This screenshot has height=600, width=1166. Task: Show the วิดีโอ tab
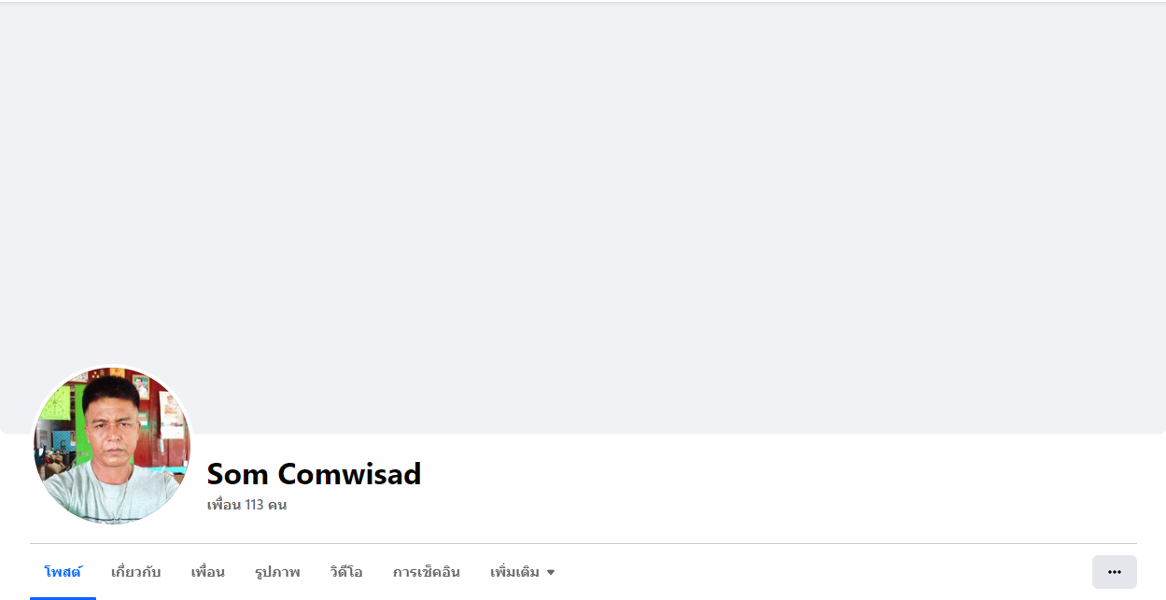tap(346, 572)
